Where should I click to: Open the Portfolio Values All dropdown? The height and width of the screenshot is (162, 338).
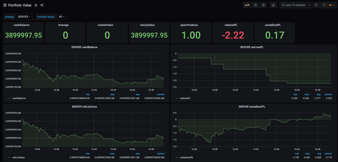tap(62, 17)
